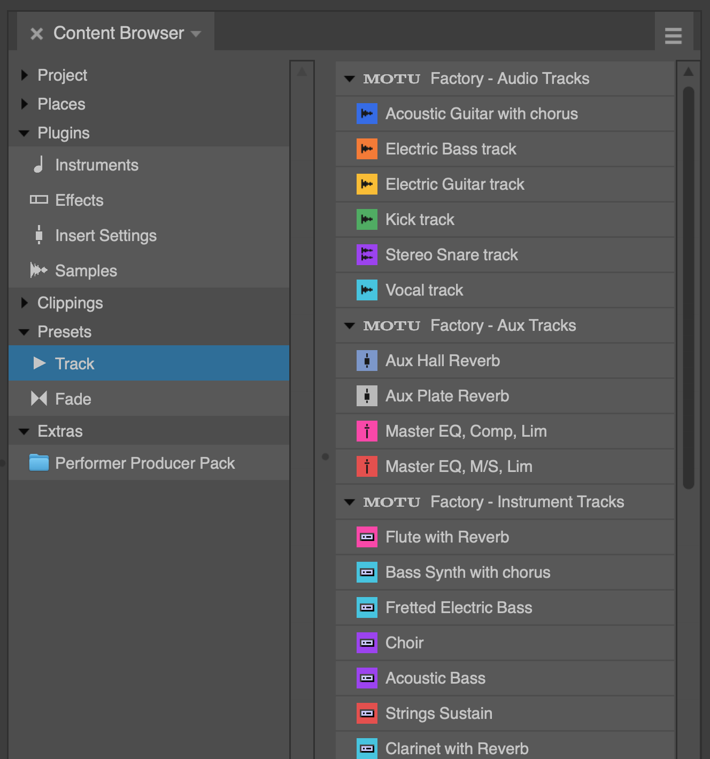The image size is (710, 759).
Task: Expand the Clippings tree node
Action: pyautogui.click(x=24, y=303)
